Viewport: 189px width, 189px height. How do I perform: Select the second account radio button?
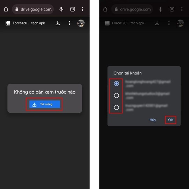tap(116, 96)
